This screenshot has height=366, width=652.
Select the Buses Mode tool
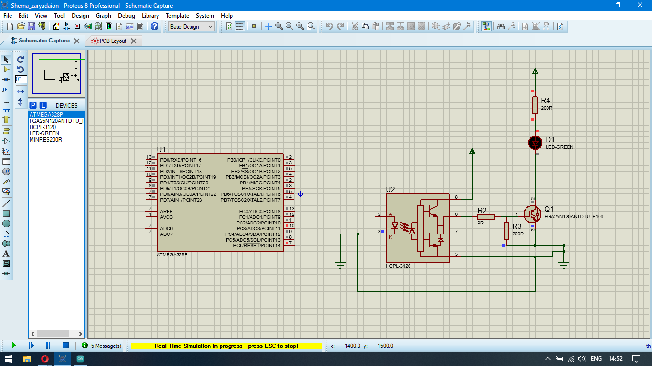6,110
